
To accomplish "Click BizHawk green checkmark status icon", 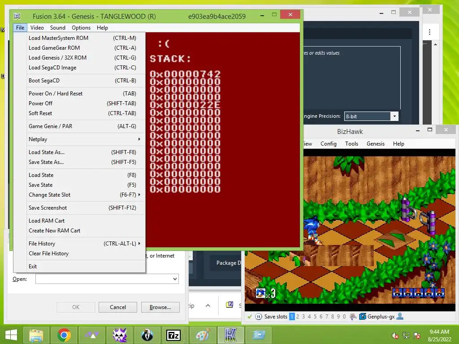I will click(249, 317).
